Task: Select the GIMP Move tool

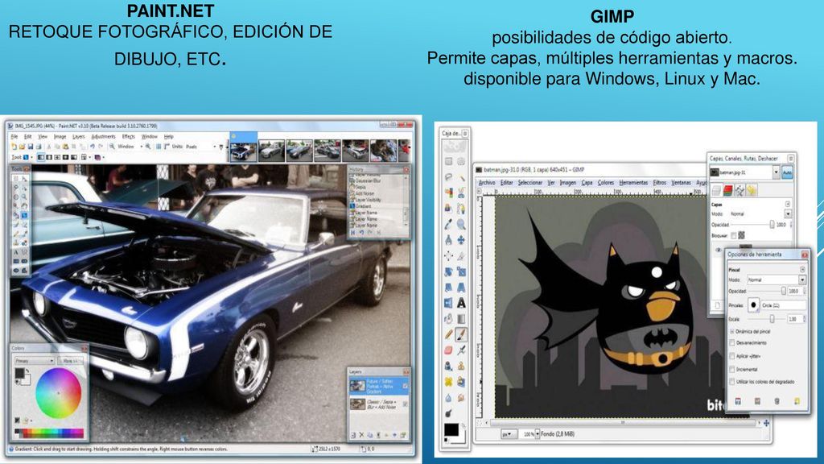Action: (461, 240)
